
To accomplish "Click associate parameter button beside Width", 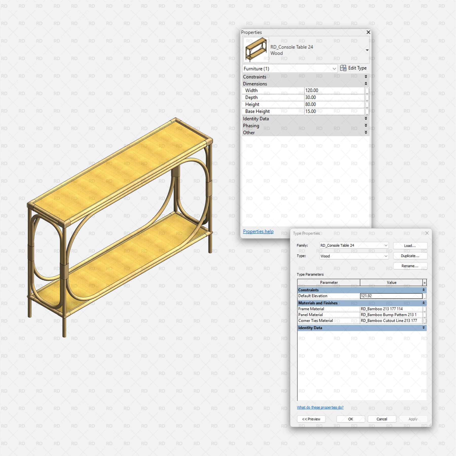I will [367, 90].
